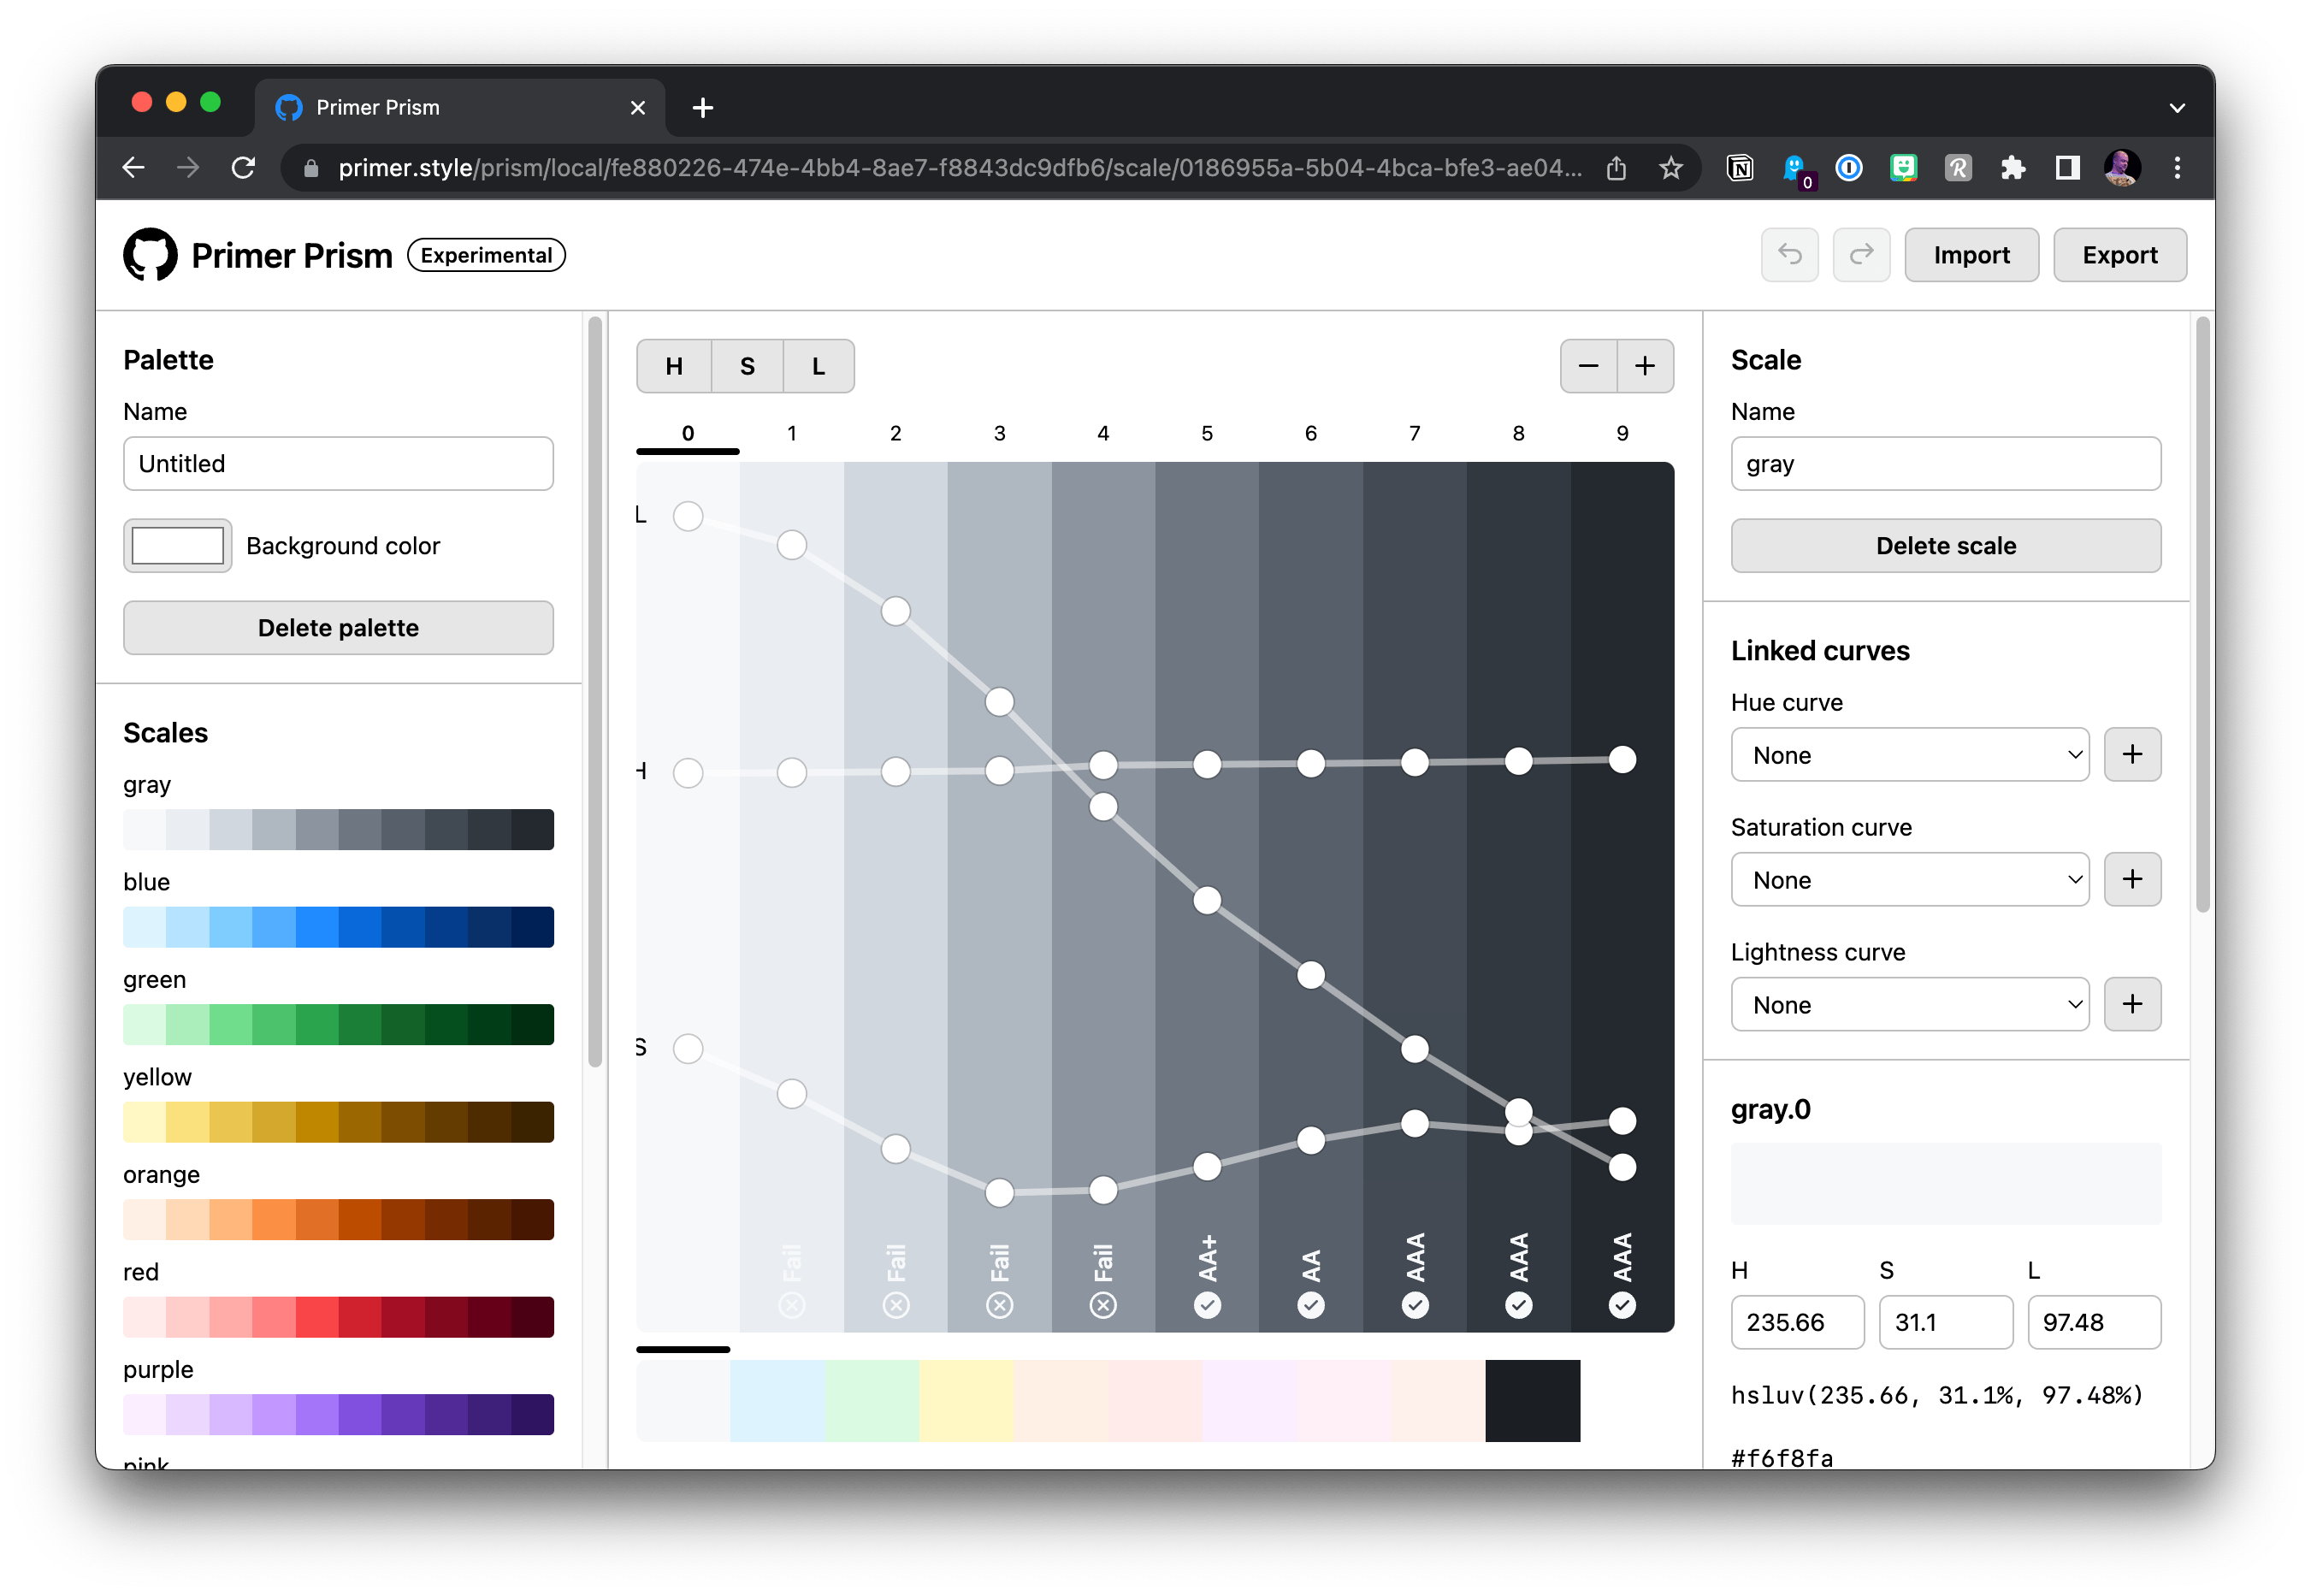Click the Delete scale button
Image resolution: width=2311 pixels, height=1596 pixels.
coord(1945,546)
